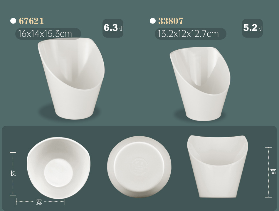This screenshot has width=279, height=211.
Task: View the front-facing cup side photo
Action: pyautogui.click(x=217, y=167)
